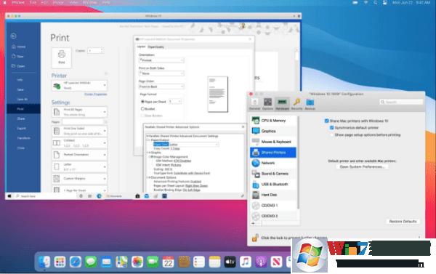Viewport: 436px width, 274px height.
Task: Choose Share in Word backstage sidebar
Action: 21,118
